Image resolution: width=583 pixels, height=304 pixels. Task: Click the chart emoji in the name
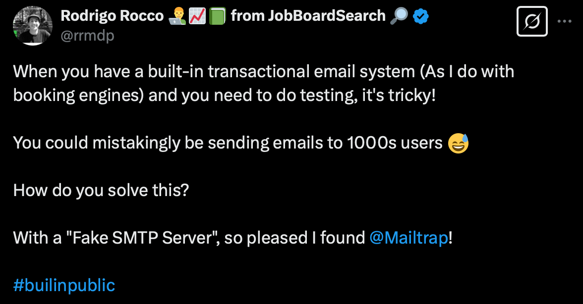[197, 16]
